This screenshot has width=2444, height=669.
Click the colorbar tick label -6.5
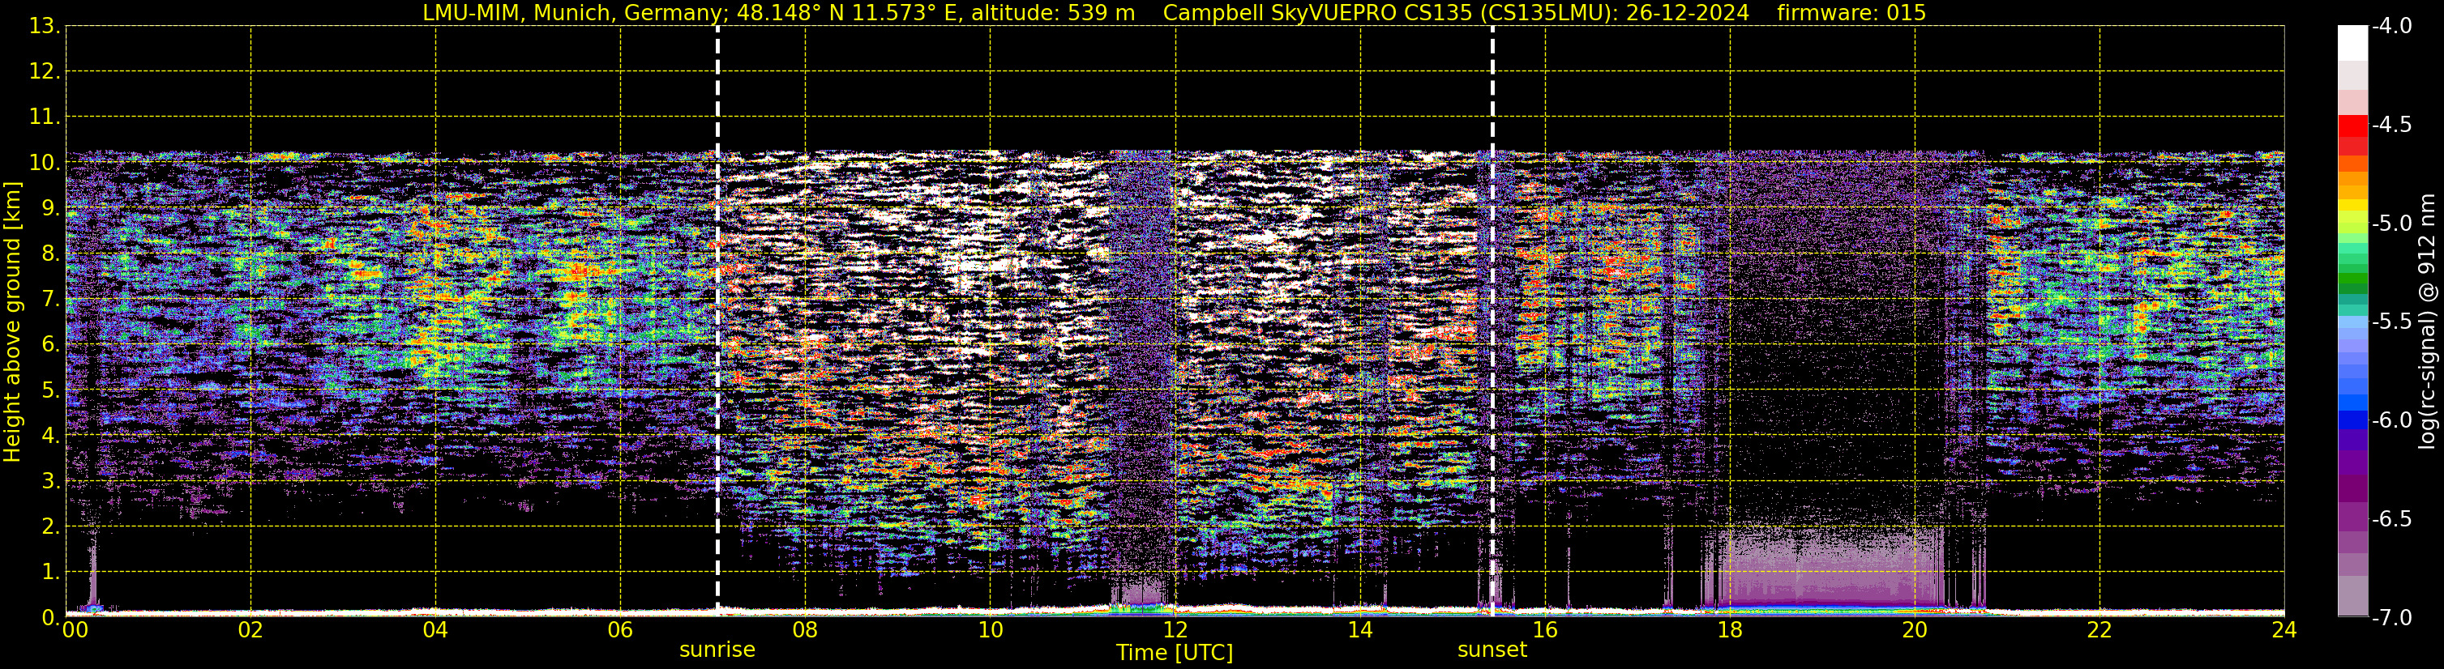coord(2392,519)
